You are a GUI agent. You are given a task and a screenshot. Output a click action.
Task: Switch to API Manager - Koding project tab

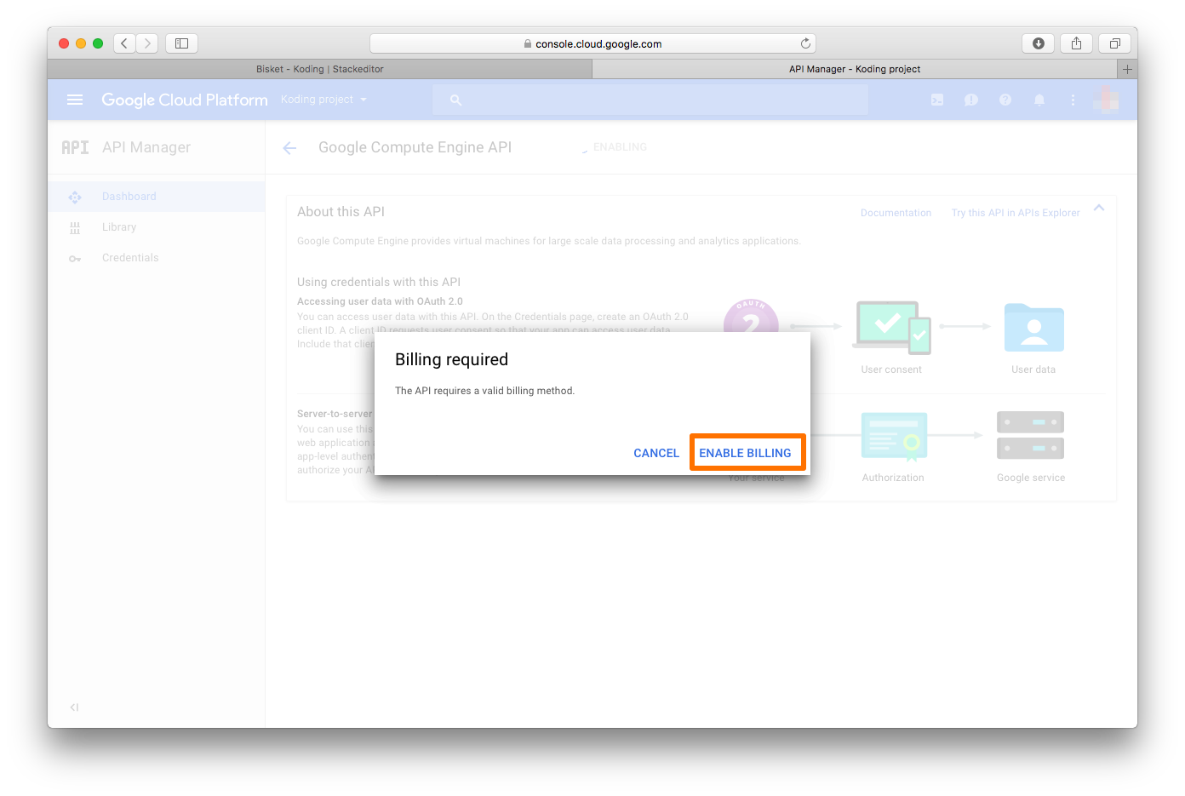(x=855, y=69)
